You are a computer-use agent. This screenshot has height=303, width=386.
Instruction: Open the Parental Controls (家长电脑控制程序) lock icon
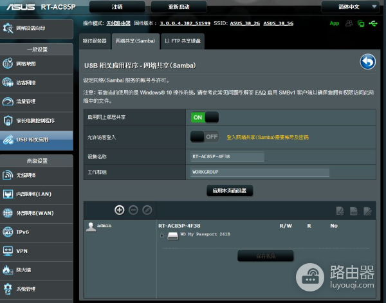point(8,120)
